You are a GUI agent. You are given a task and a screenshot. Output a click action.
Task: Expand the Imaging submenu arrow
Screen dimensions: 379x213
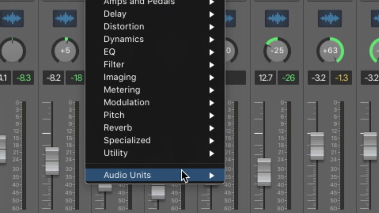[x=212, y=78]
